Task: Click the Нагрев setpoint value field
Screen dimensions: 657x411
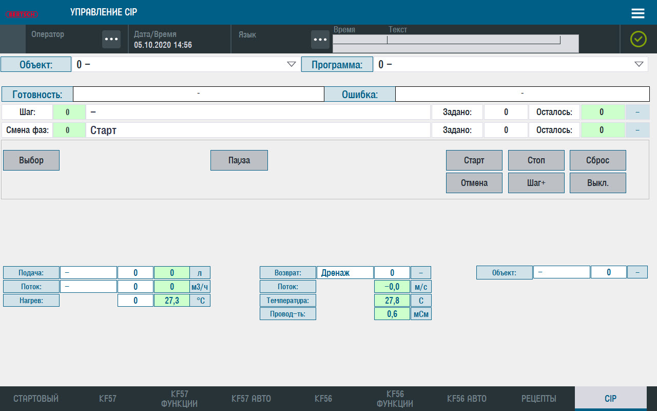Action: click(x=136, y=301)
